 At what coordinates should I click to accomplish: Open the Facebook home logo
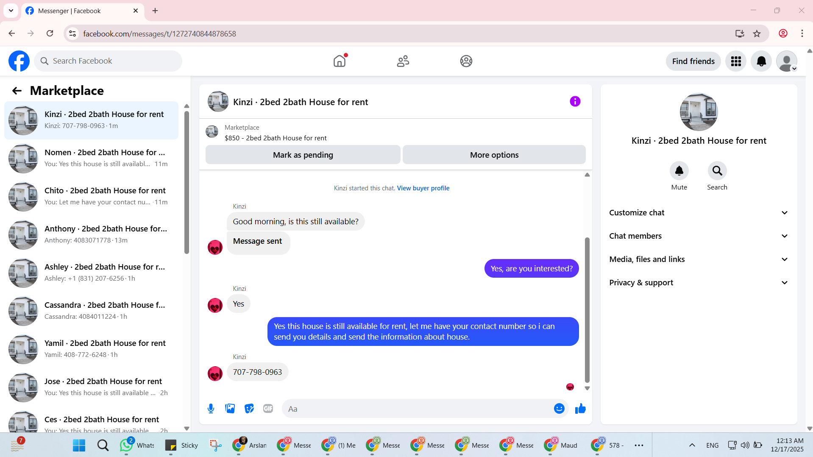click(19, 61)
